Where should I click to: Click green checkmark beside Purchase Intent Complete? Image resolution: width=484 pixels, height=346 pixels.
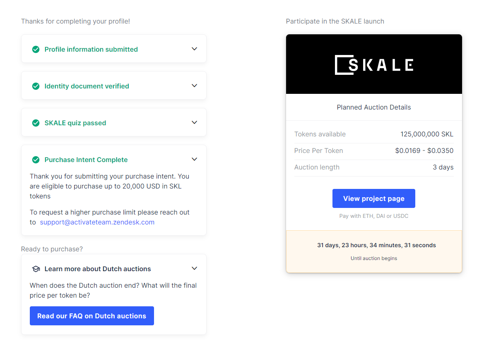36,160
